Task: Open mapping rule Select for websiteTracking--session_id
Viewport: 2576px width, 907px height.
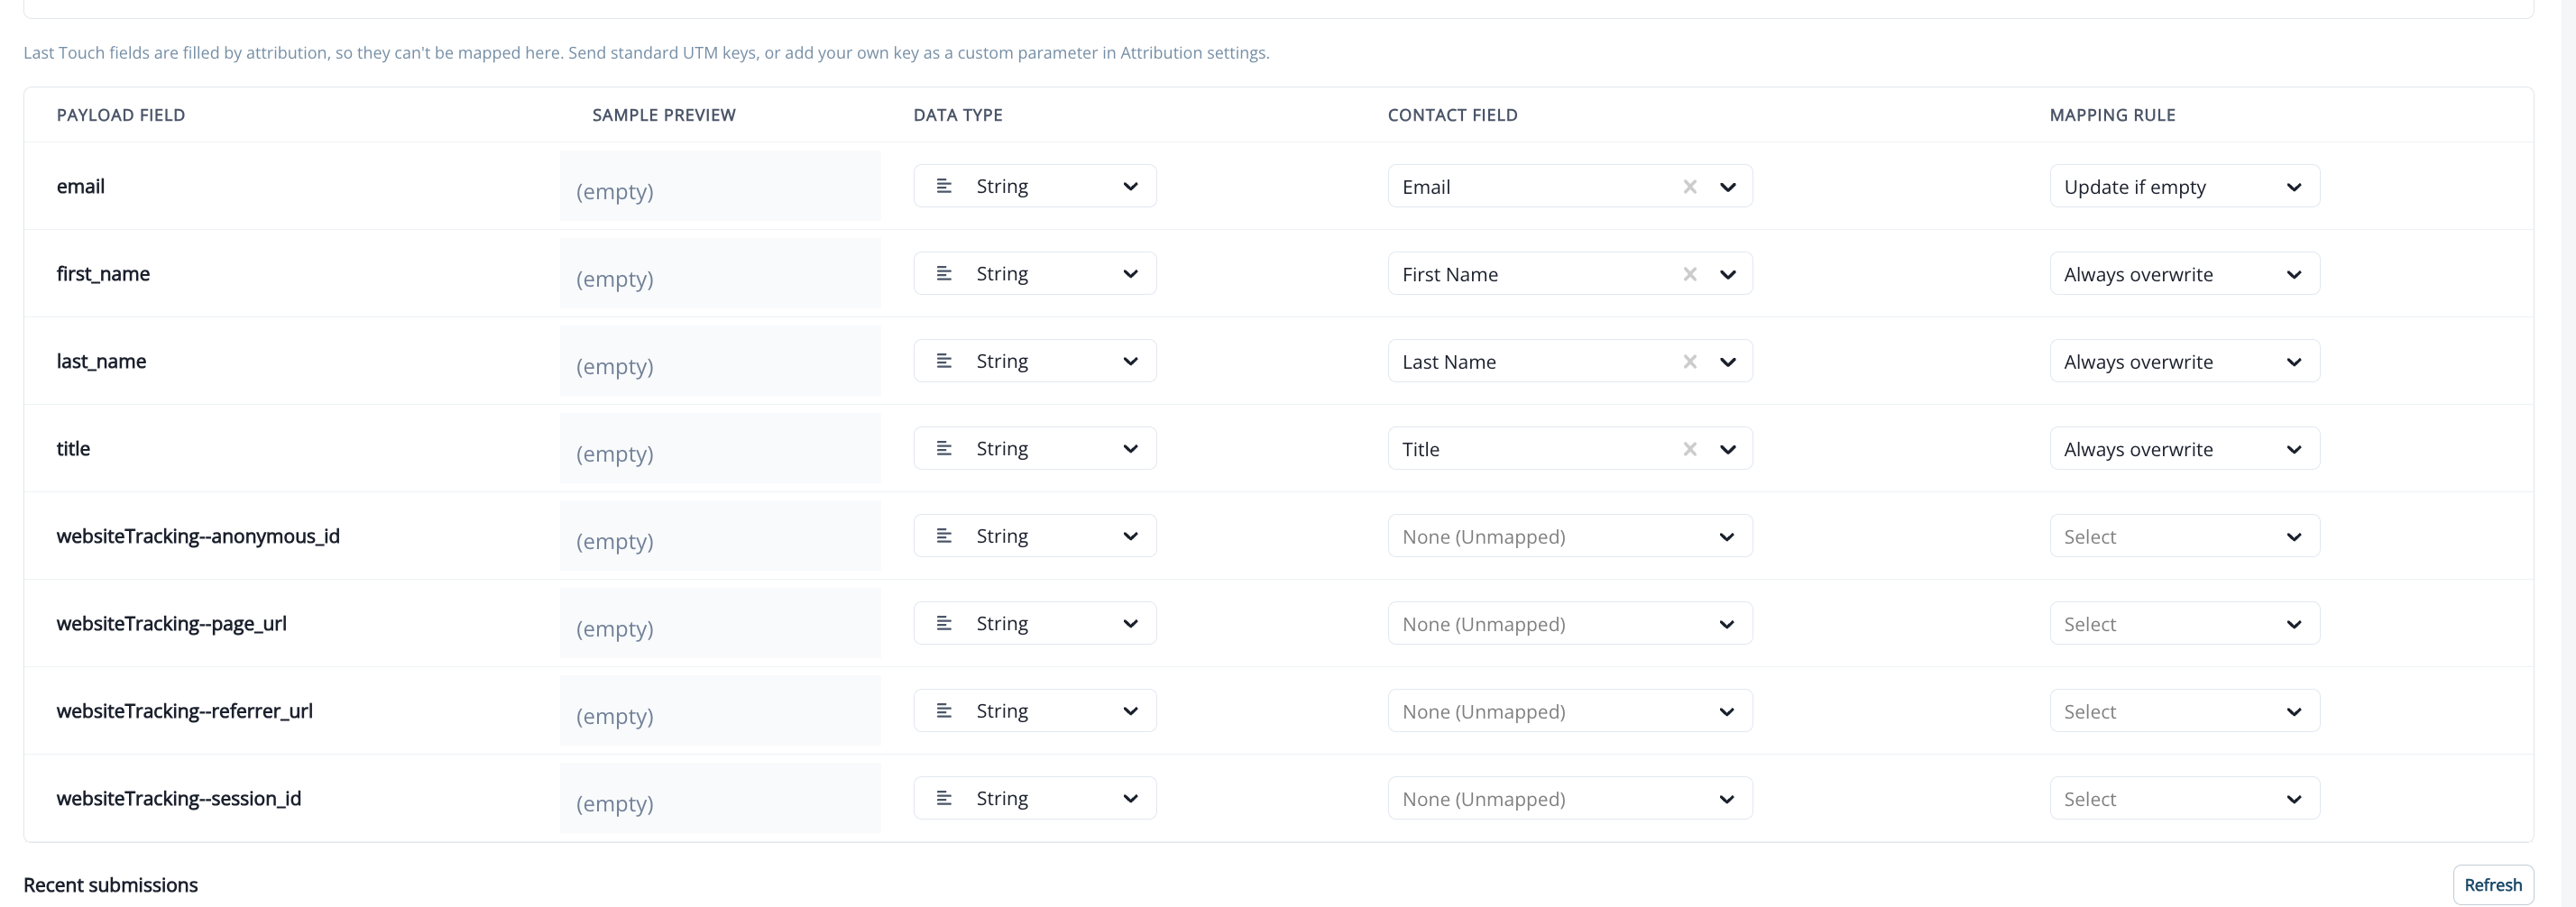Action: (x=2184, y=798)
